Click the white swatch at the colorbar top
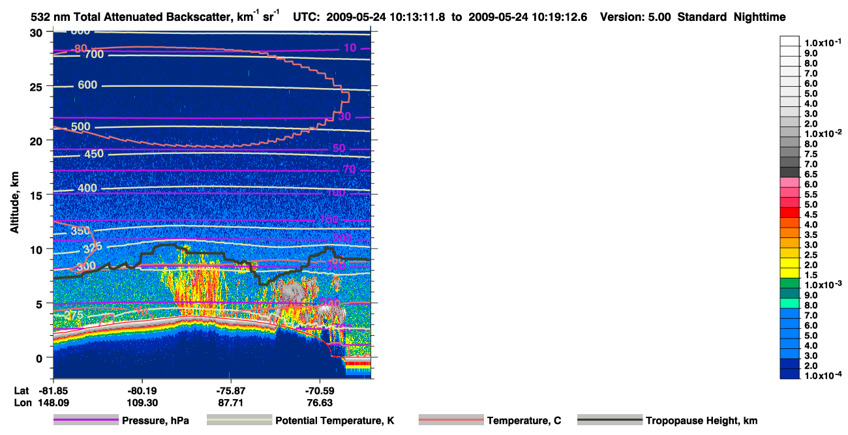The image size is (848, 435). [x=790, y=41]
